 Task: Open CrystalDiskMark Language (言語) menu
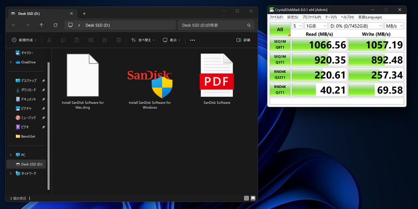click(x=370, y=17)
